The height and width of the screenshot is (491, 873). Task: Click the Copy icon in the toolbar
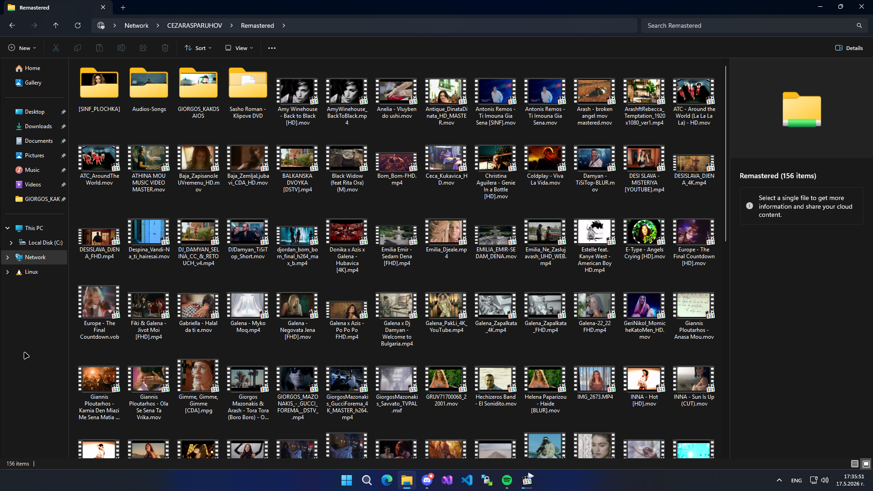coord(78,48)
